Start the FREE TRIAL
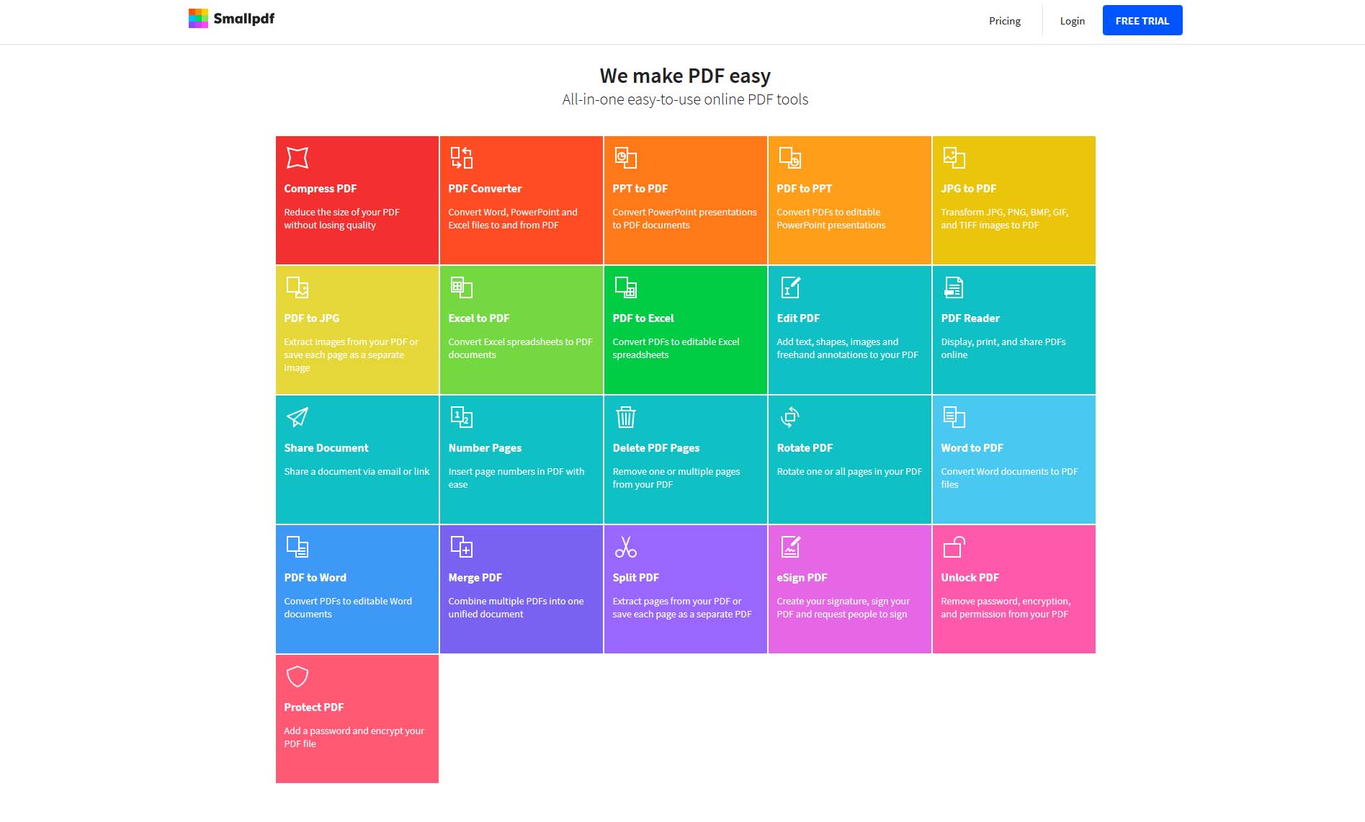 point(1142,21)
